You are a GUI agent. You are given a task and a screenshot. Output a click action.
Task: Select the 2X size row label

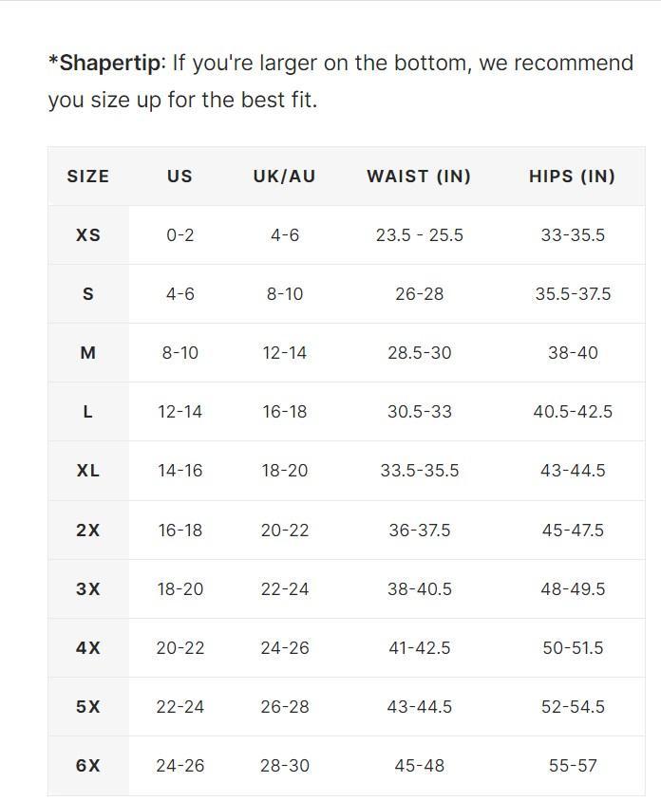pos(88,531)
